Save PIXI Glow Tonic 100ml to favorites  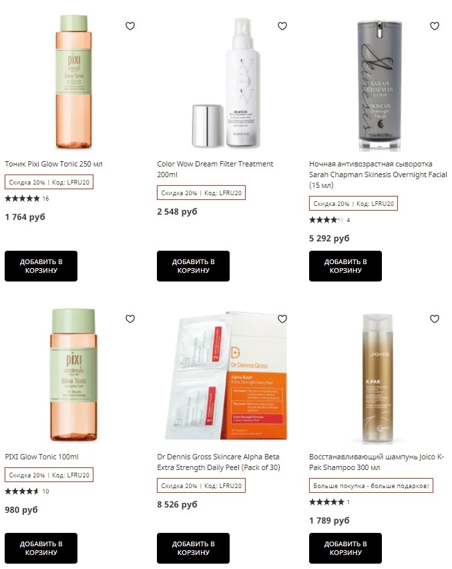pyautogui.click(x=130, y=319)
